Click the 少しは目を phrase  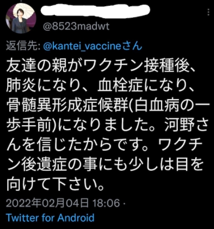pos(166,164)
